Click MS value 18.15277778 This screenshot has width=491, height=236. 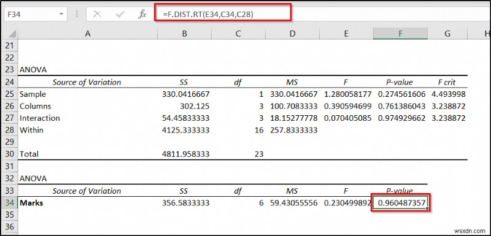pos(294,118)
